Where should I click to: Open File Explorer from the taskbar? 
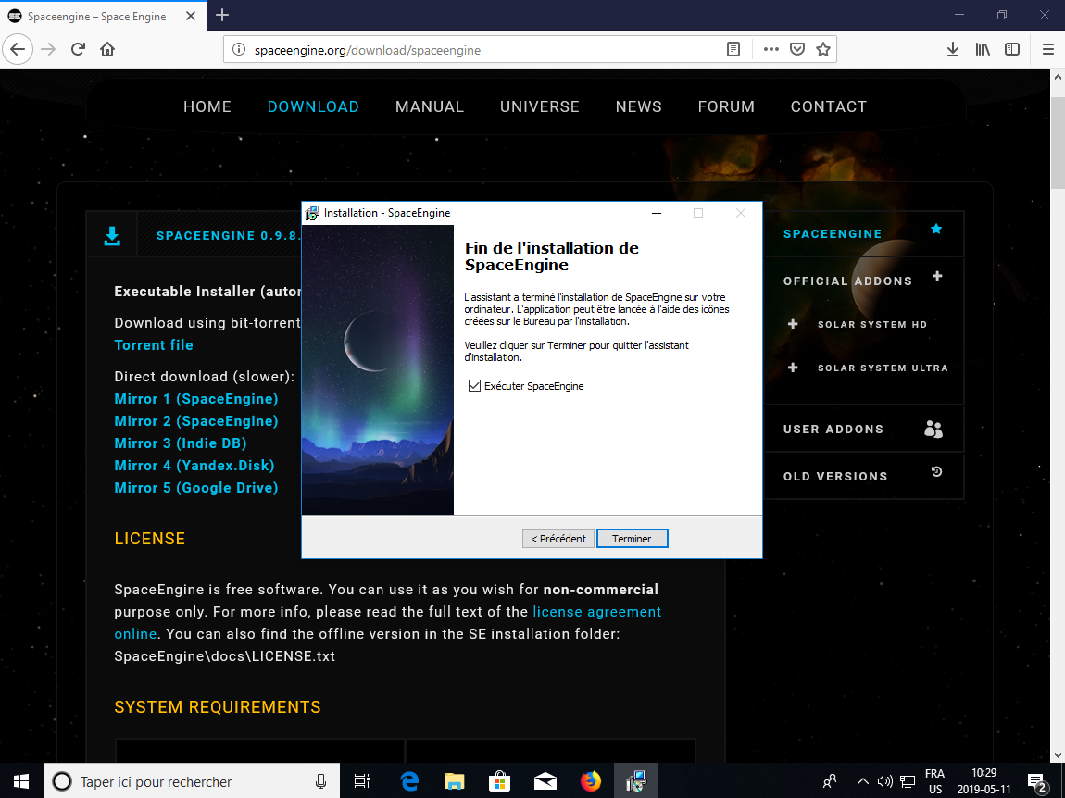pos(455,781)
